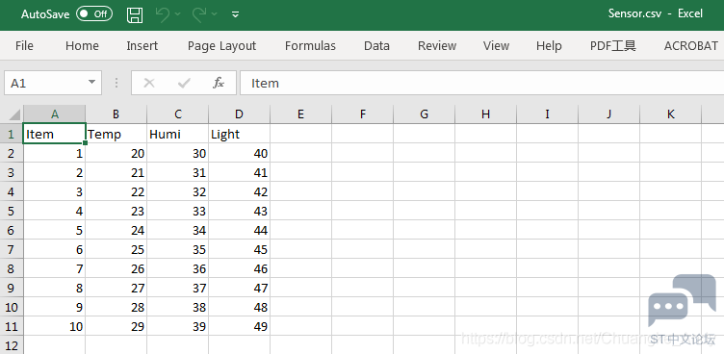Click Humi value 35
The width and height of the screenshot is (724, 354).
[178, 249]
